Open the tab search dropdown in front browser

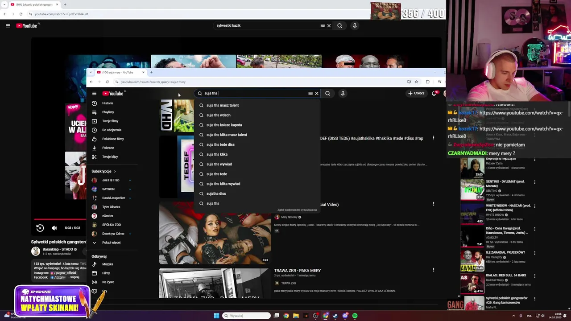point(91,72)
